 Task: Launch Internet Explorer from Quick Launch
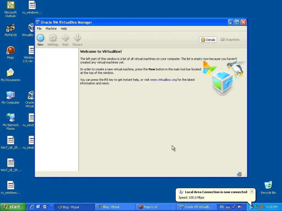pos(32,207)
